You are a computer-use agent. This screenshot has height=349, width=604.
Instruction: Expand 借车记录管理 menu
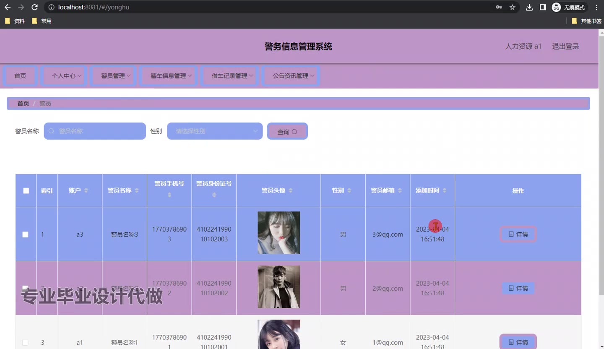tap(229, 76)
